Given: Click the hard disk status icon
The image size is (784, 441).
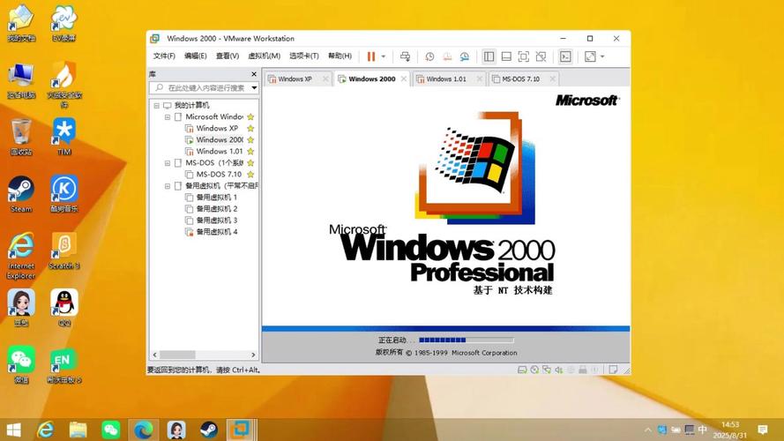Looking at the screenshot, I should click(x=522, y=370).
